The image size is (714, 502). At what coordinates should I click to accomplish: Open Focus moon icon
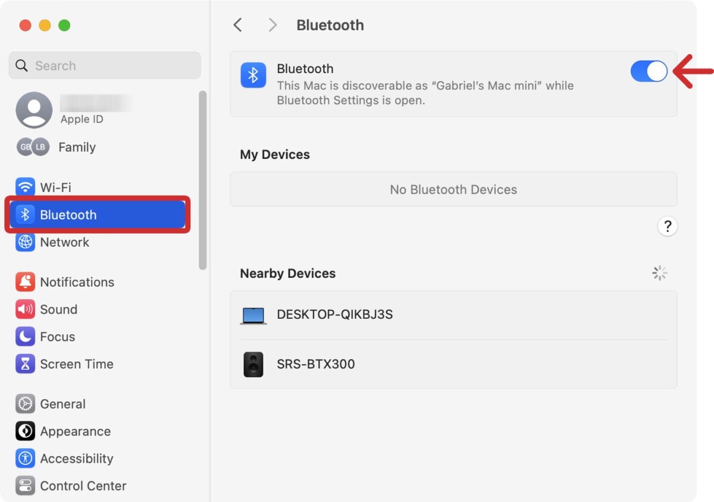(x=25, y=337)
